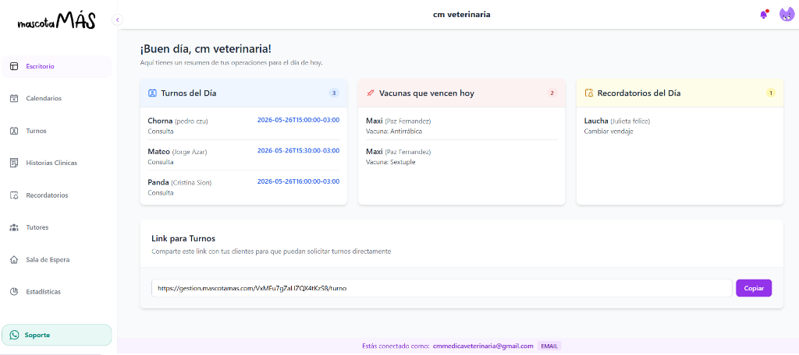Click the appointment link URL field

pos(442,288)
